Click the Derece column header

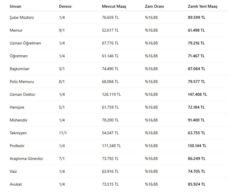pos(65,6)
